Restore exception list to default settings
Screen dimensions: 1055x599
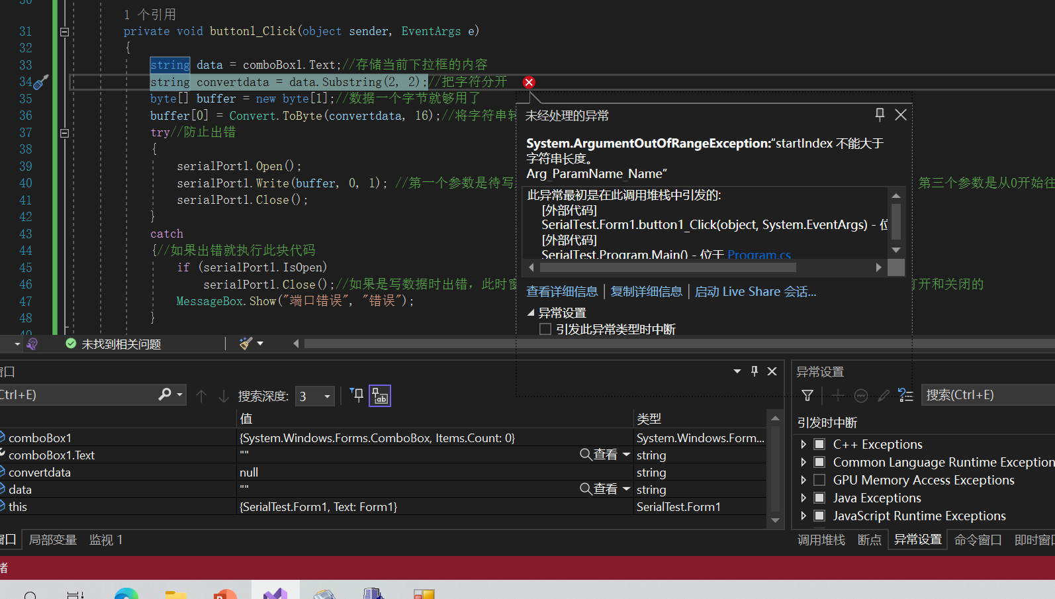click(905, 395)
